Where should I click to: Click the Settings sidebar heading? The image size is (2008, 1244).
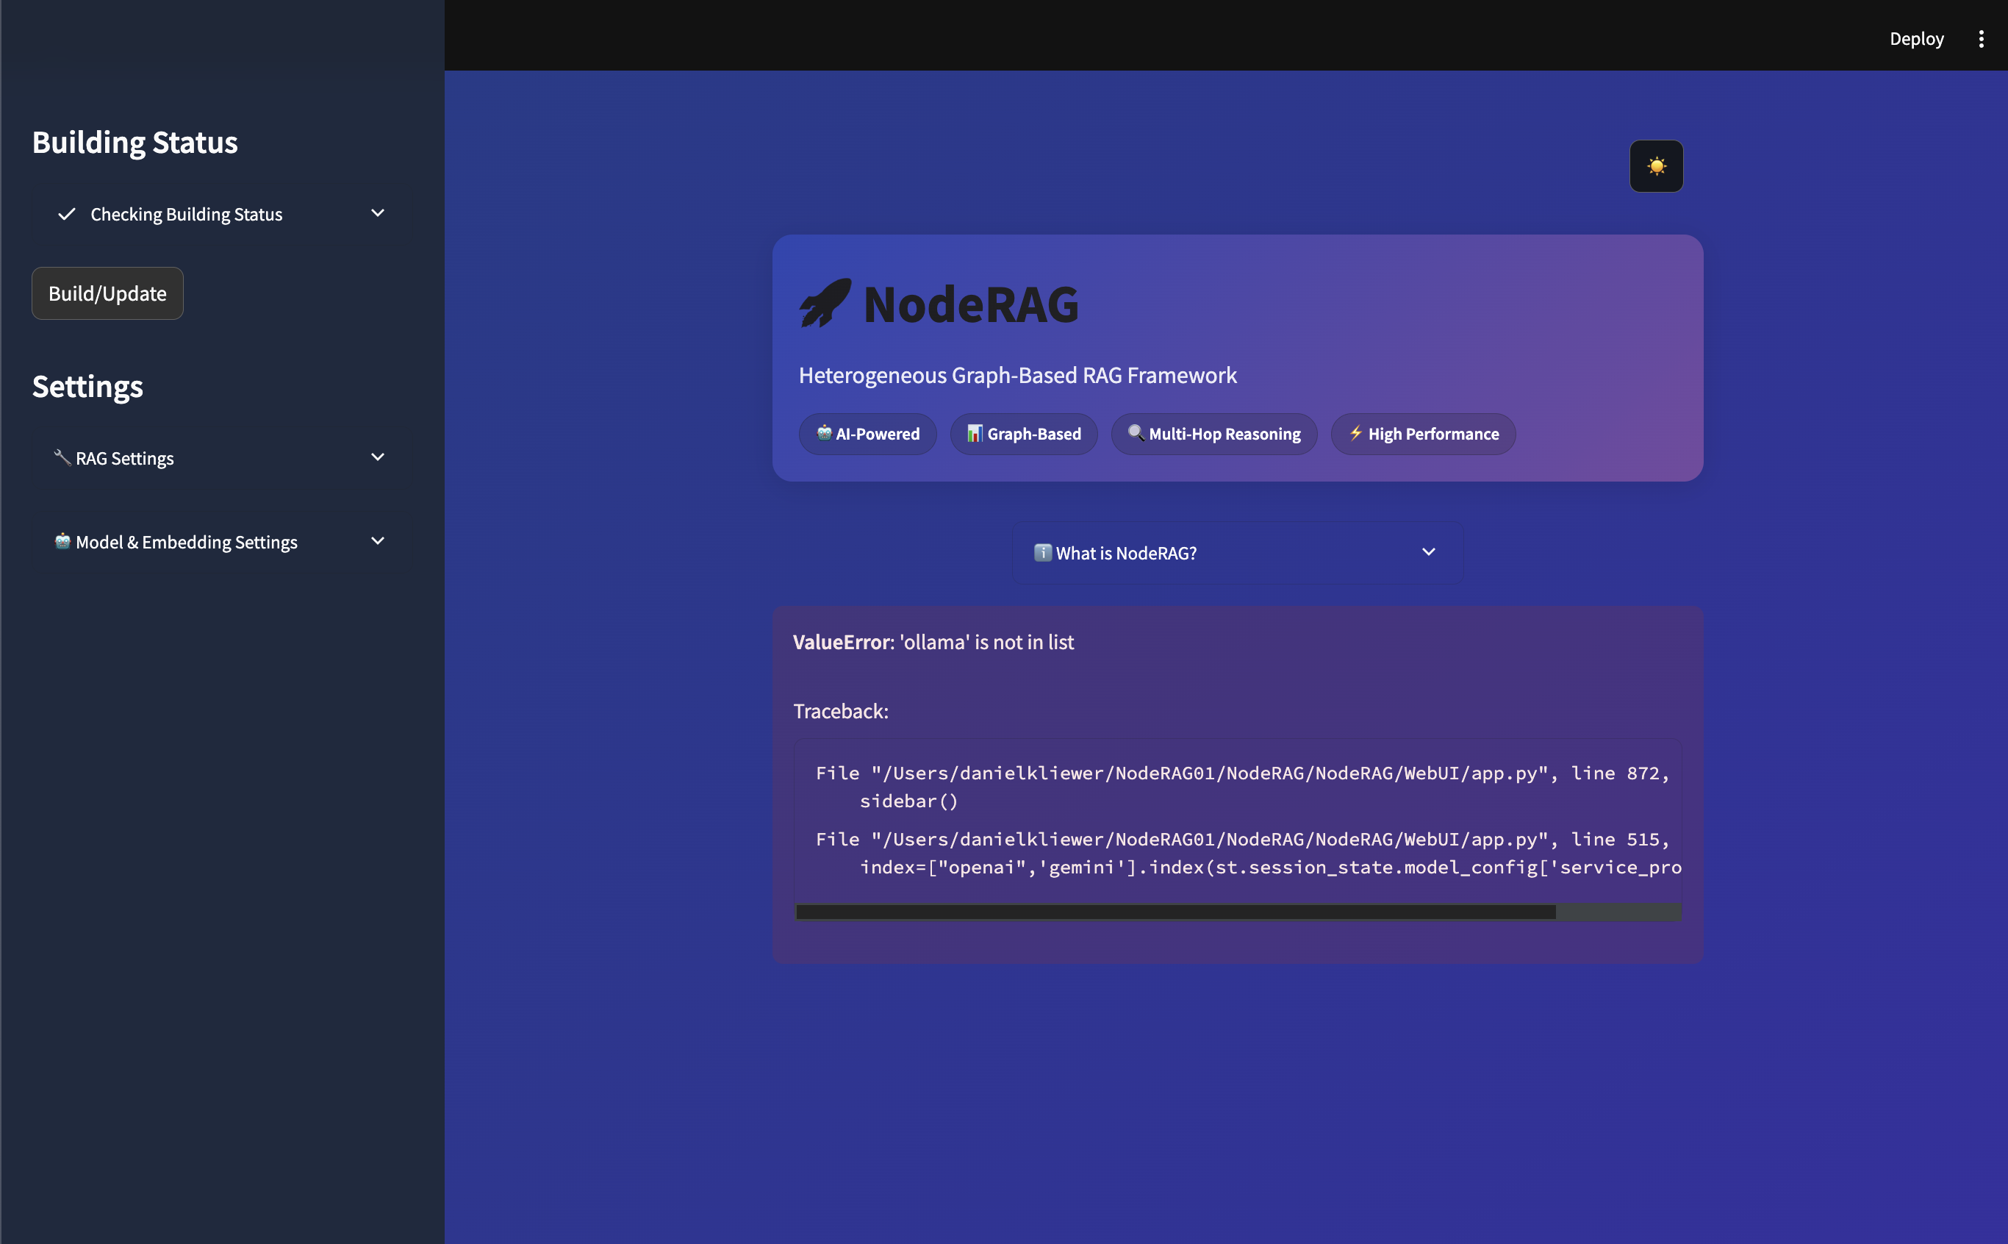coord(87,387)
